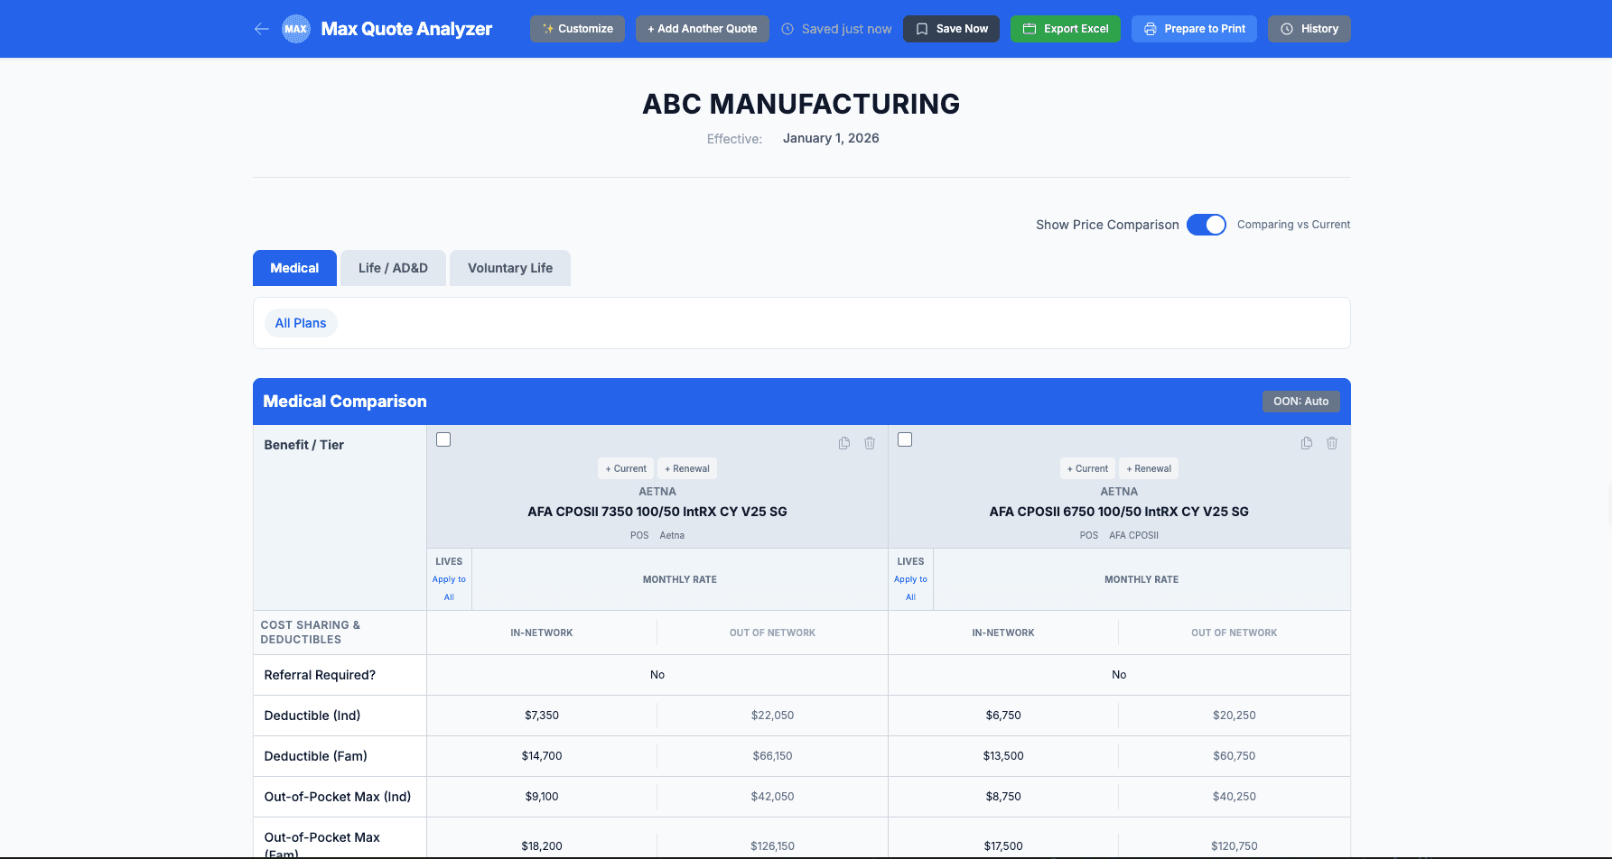
Task: Click the sparkle icon on the Customize button
Action: pos(546,28)
